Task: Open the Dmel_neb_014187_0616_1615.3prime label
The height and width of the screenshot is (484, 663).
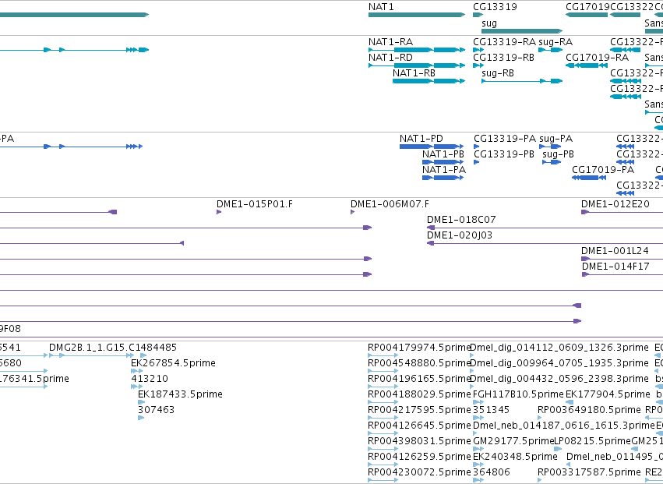Action: point(563,426)
